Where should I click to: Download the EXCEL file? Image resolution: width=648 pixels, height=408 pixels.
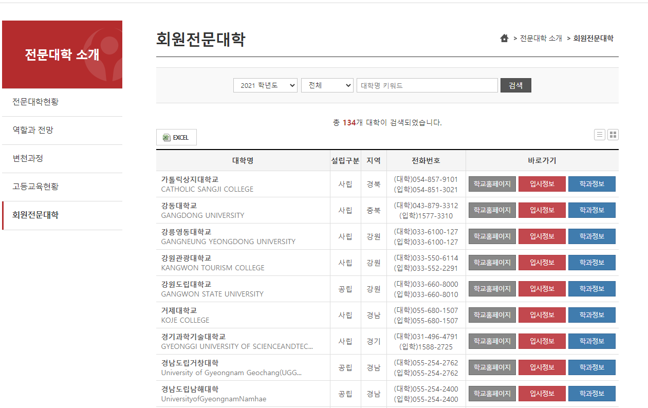tap(176, 137)
